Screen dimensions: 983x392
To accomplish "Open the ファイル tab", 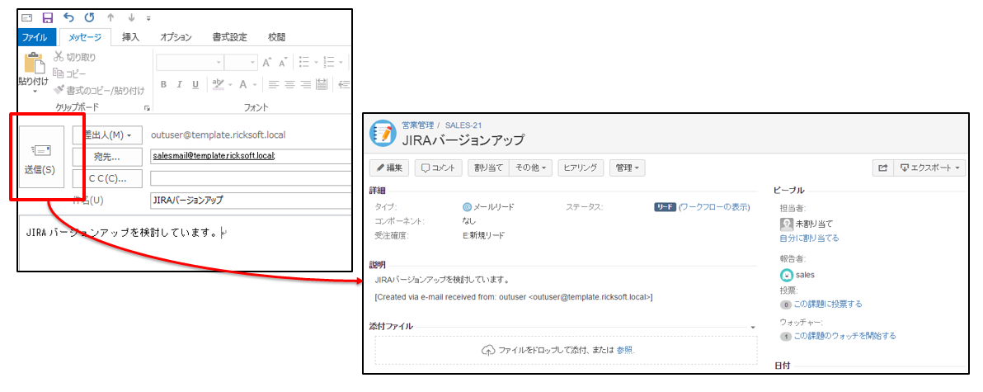I will pyautogui.click(x=38, y=37).
